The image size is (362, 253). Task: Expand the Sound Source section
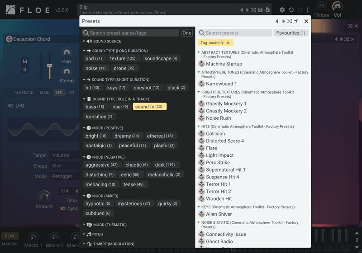pyautogui.click(x=84, y=41)
